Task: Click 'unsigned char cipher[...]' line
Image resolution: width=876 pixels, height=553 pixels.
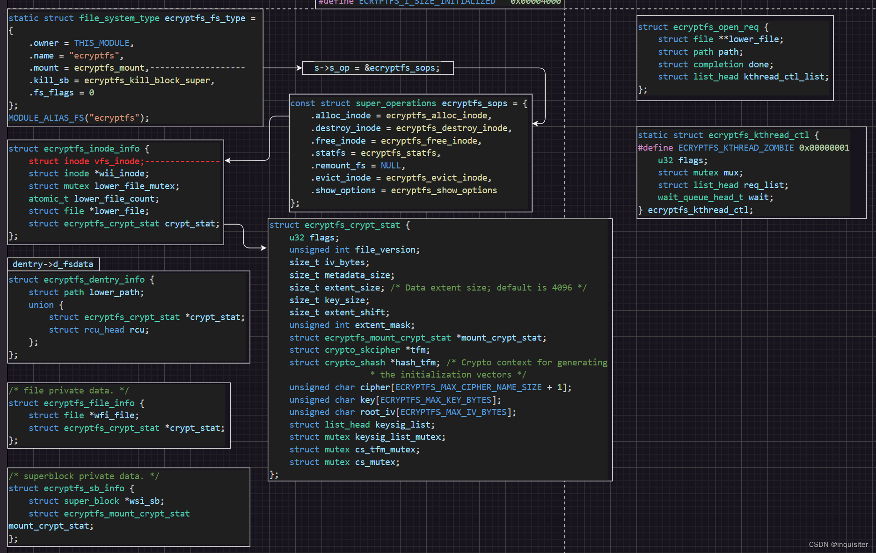Action: click(x=431, y=387)
